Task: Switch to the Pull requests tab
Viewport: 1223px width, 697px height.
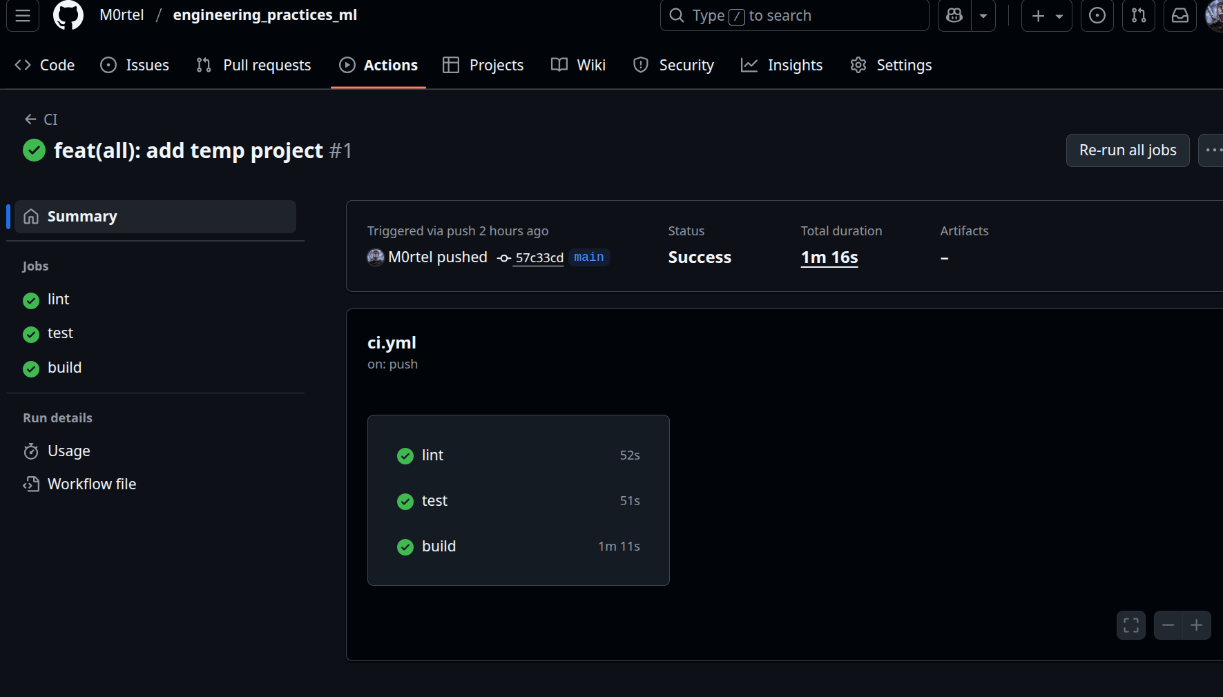Action: 253,65
